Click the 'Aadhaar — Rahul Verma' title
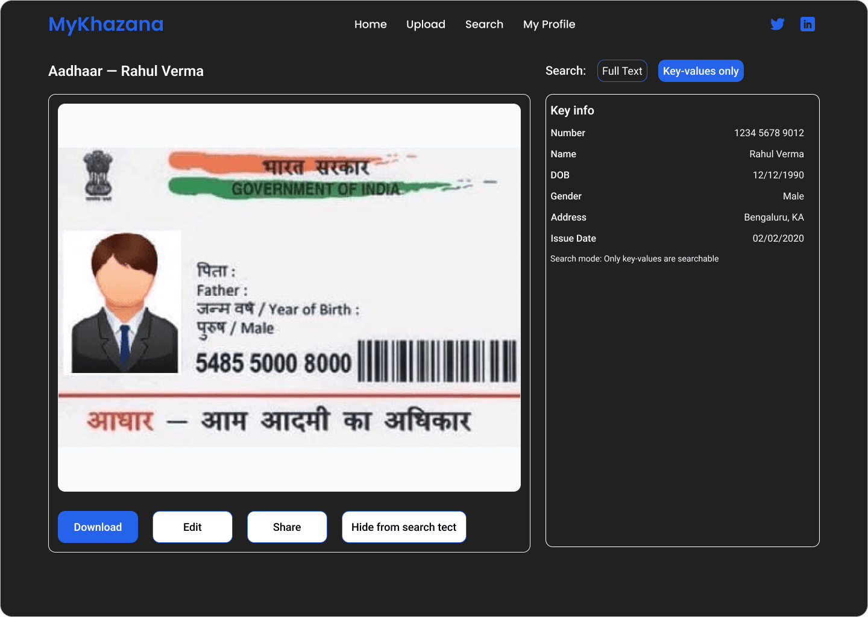 coord(126,71)
